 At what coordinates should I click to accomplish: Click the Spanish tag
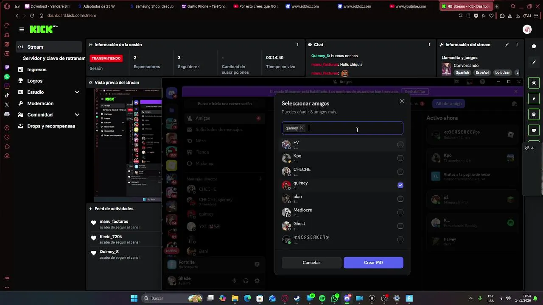click(462, 72)
